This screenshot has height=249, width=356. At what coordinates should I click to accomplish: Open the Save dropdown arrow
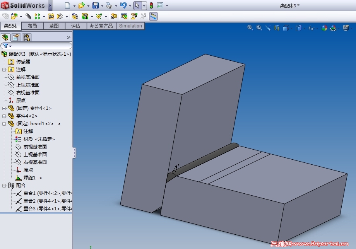pyautogui.click(x=102, y=6)
